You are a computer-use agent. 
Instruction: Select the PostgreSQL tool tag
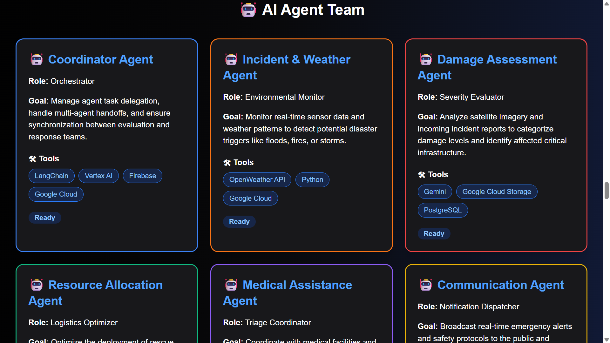(443, 210)
